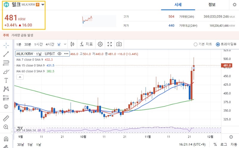
Task: Select the brush drawing tool
Action: 6,71
